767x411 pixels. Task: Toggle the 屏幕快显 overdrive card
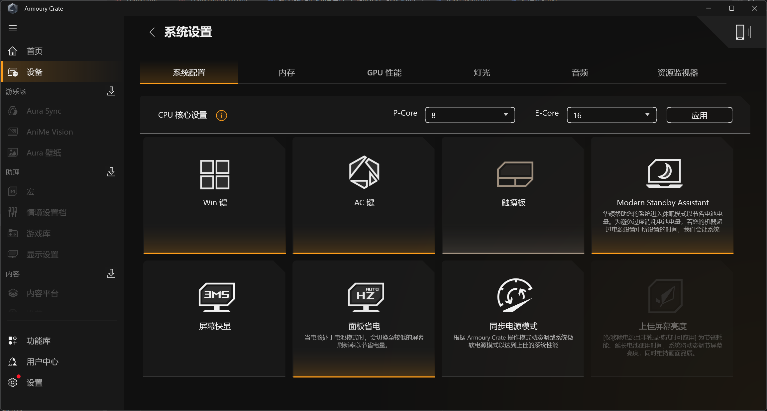pyautogui.click(x=215, y=319)
